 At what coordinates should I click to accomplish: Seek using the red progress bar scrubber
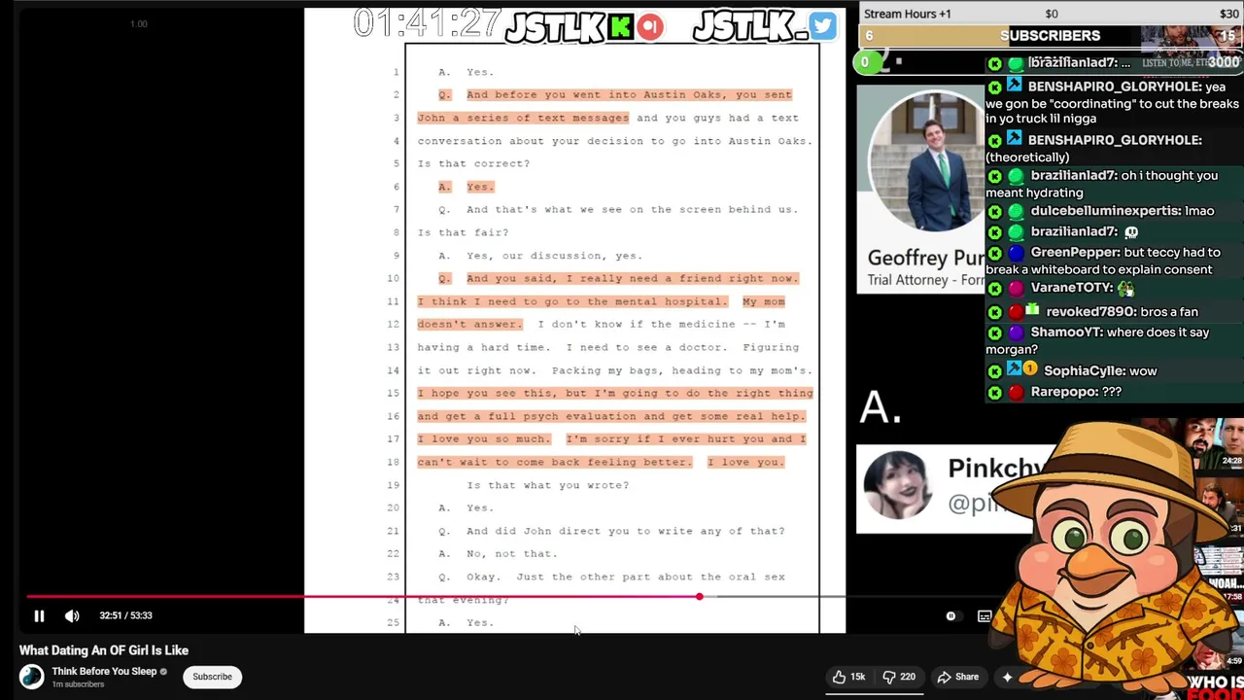699,596
